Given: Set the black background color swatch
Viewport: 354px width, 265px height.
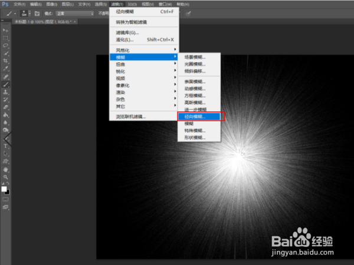Looking at the screenshot, I should tap(8, 193).
